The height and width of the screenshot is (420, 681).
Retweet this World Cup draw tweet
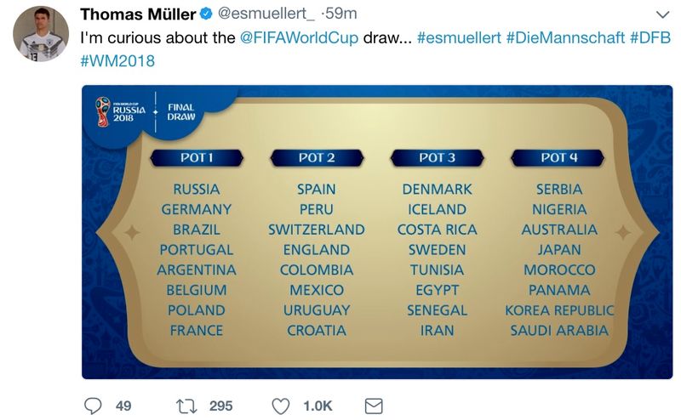[186, 406]
